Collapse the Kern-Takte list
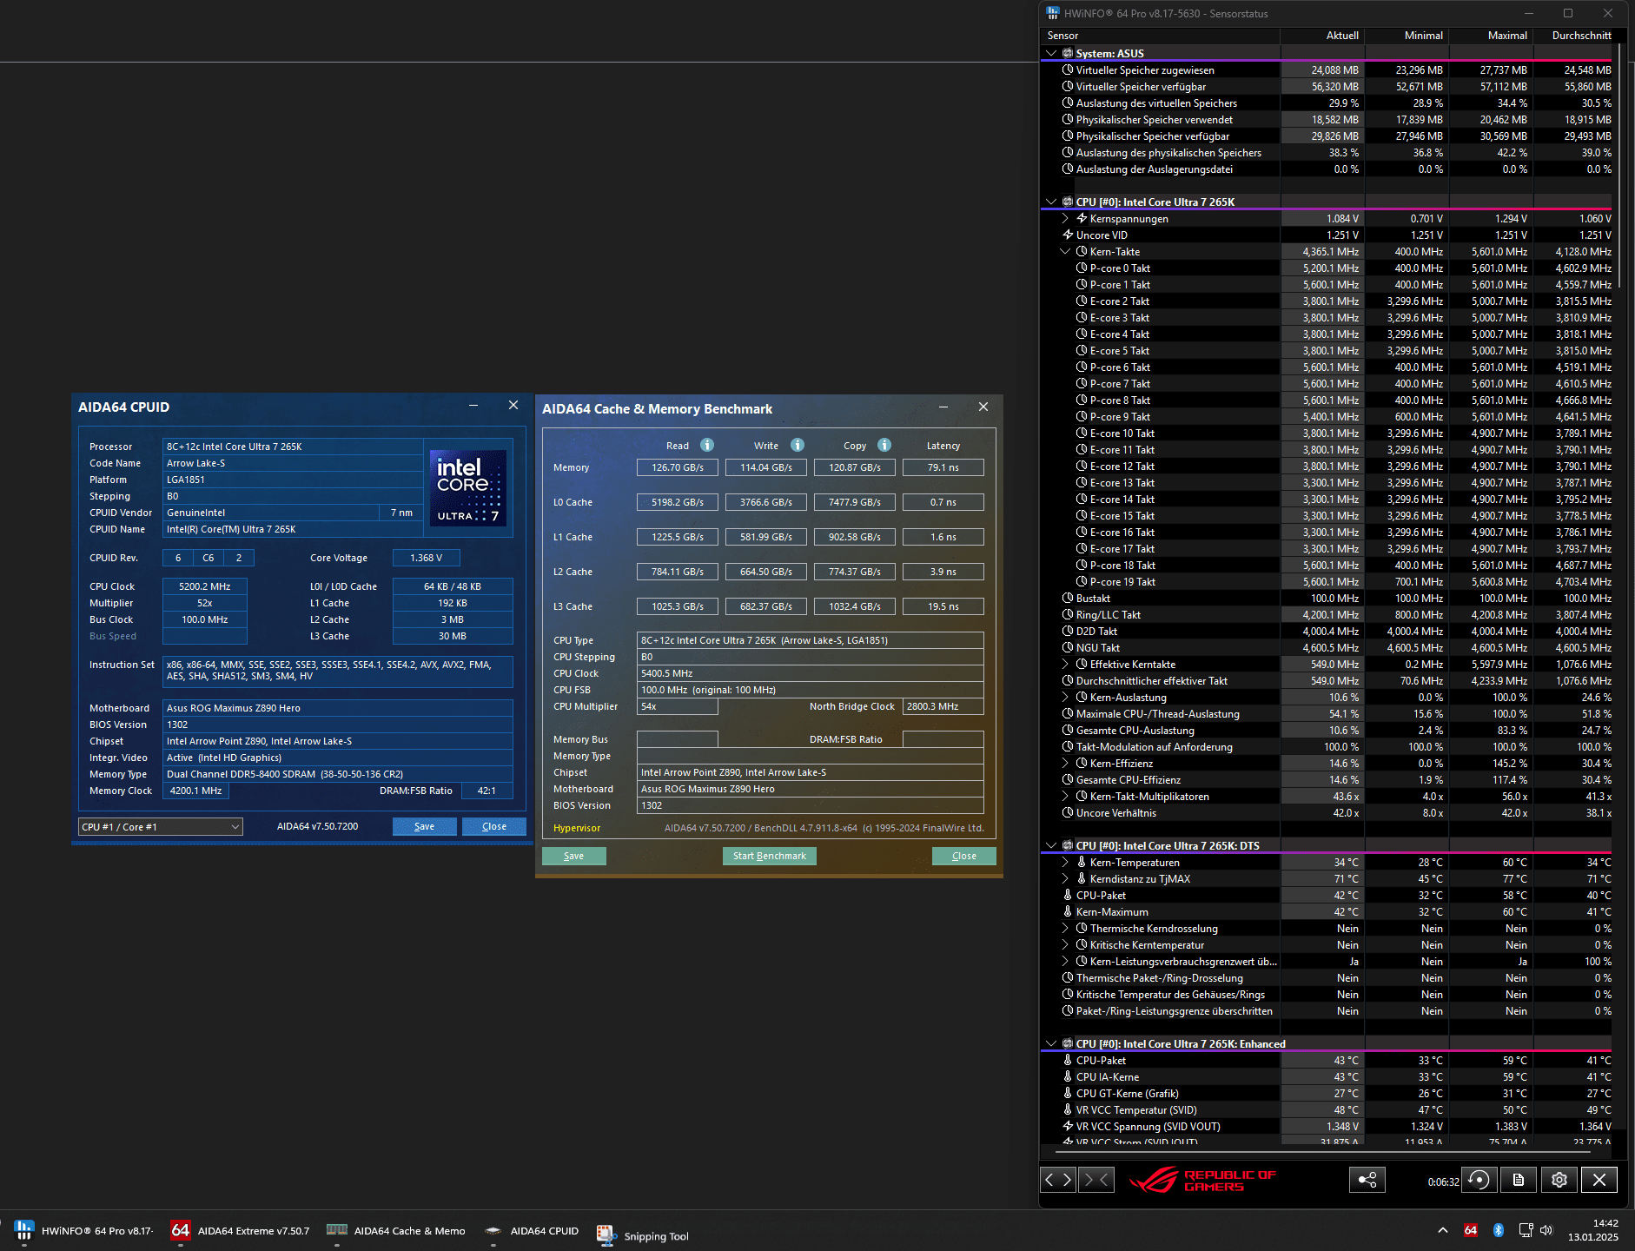 pyautogui.click(x=1065, y=252)
